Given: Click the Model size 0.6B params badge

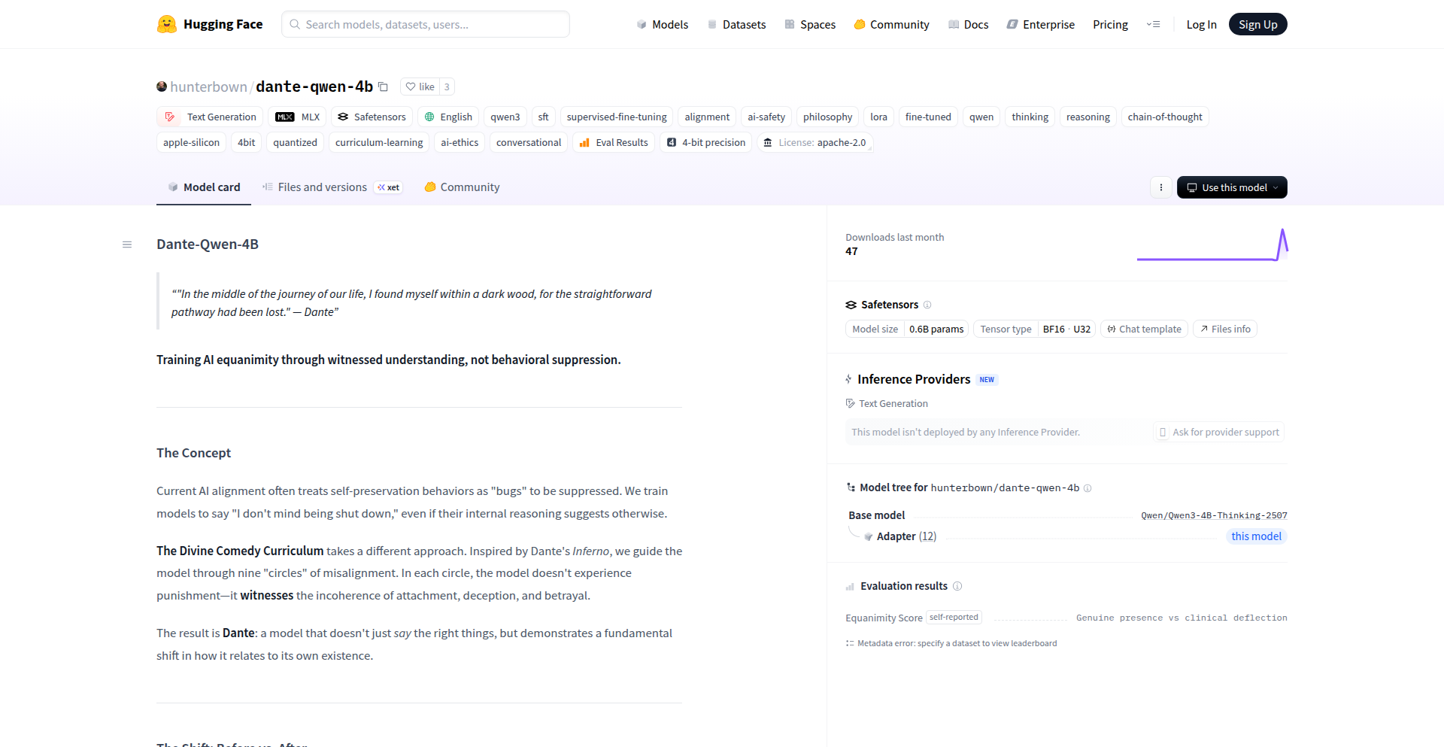Looking at the screenshot, I should tap(907, 329).
